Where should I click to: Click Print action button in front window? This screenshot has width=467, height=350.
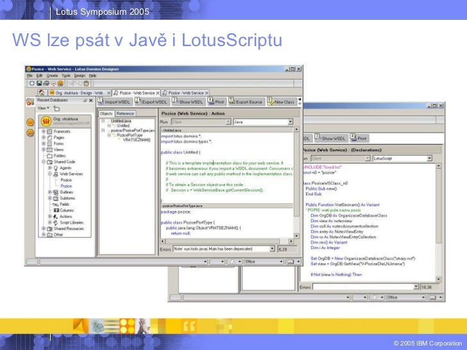coord(217,102)
